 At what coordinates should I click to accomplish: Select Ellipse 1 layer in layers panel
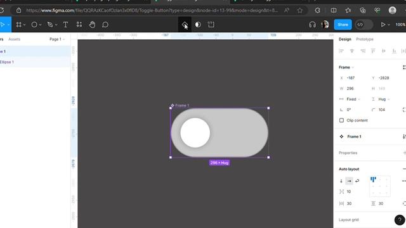(x=36, y=62)
